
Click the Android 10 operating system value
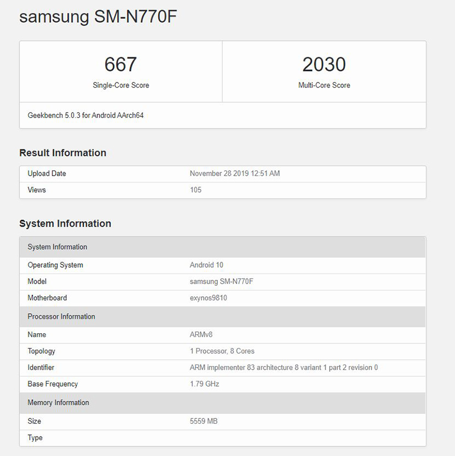[x=206, y=265]
